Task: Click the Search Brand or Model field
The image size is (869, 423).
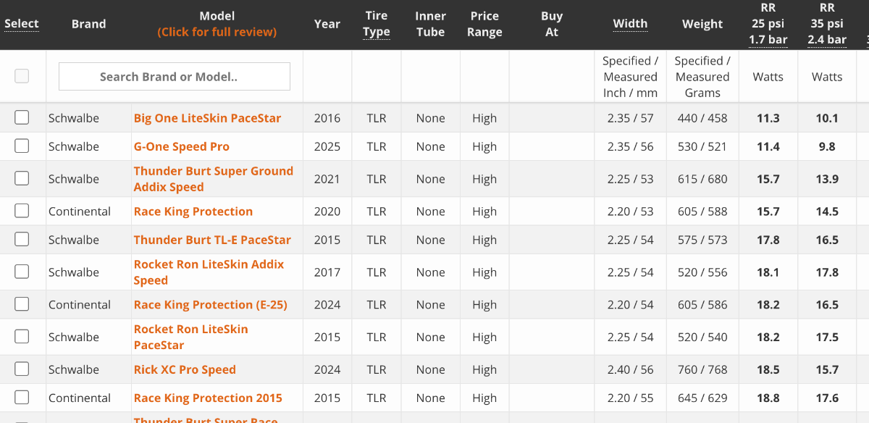Action: pos(174,76)
